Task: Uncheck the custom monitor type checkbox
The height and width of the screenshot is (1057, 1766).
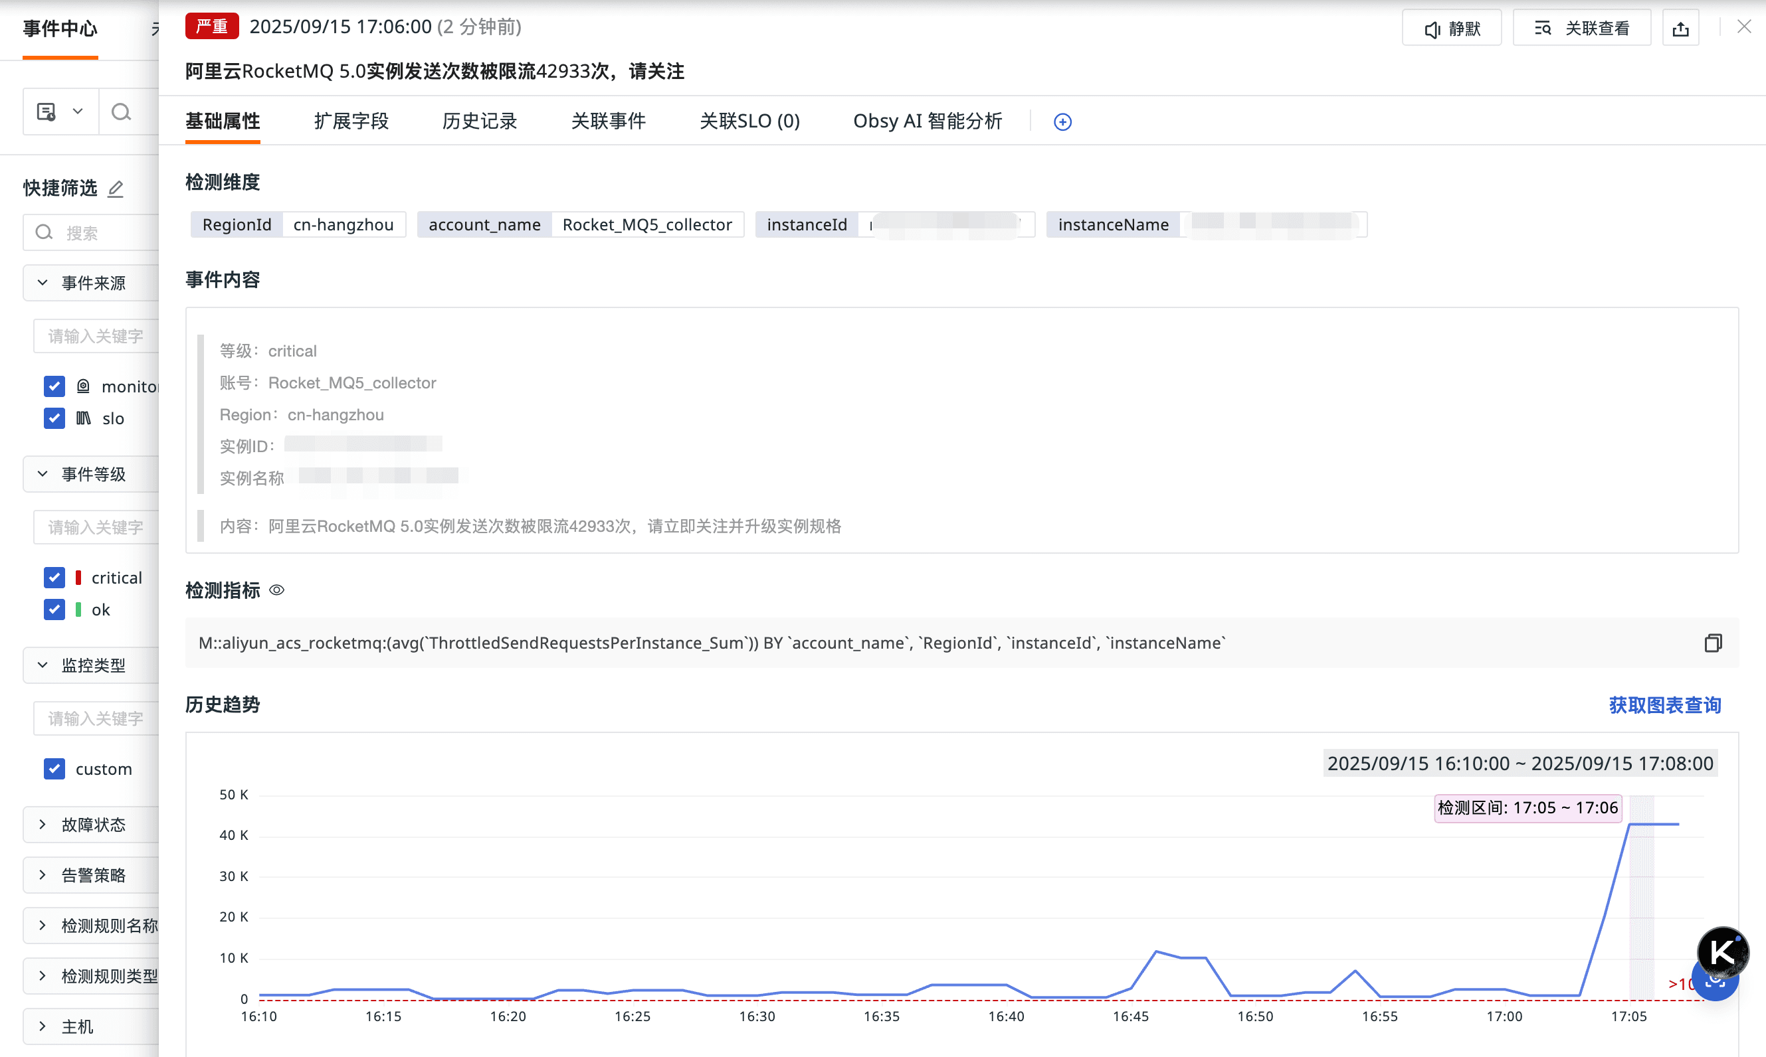Action: [54, 769]
